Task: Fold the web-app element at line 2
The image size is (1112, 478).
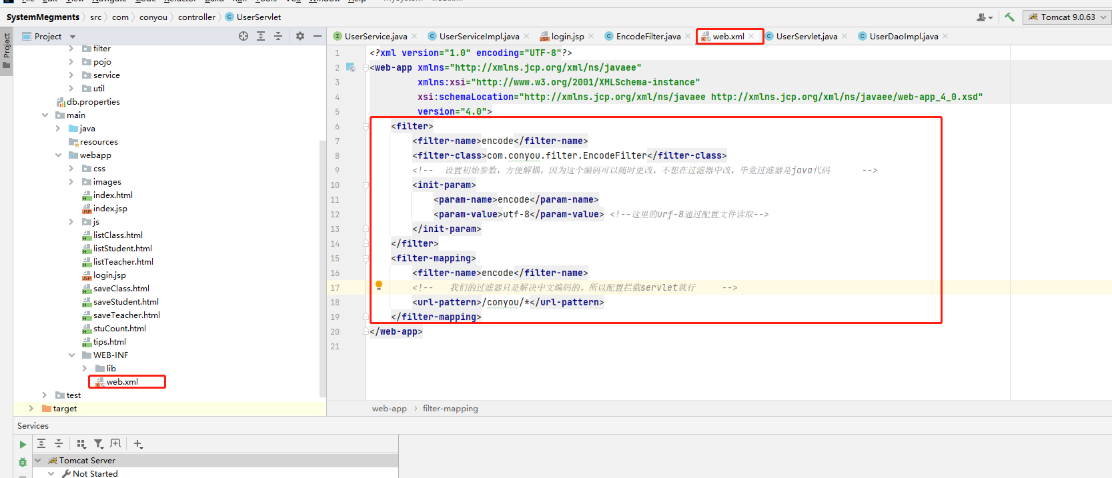Action: (x=366, y=67)
